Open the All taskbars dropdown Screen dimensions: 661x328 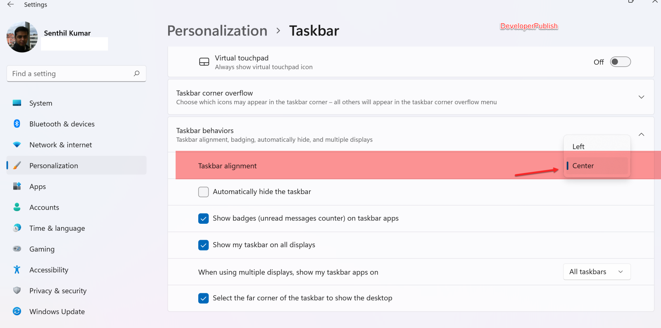click(597, 272)
